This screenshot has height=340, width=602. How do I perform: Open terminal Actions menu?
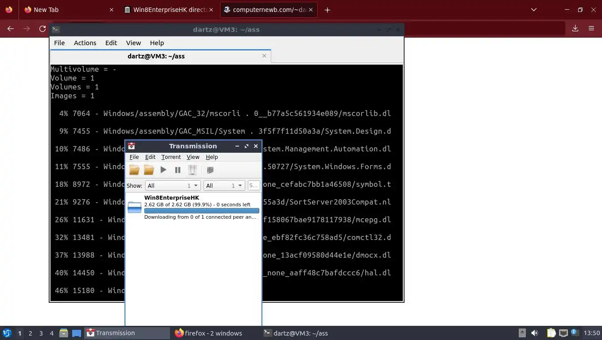pyautogui.click(x=85, y=43)
